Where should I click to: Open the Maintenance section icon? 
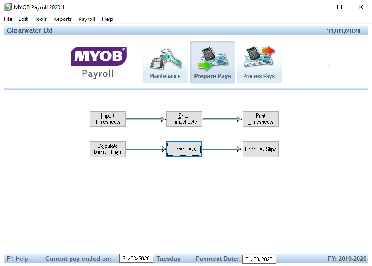166,62
